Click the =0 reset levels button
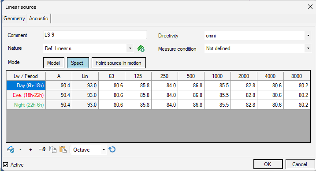Screen dimensions: 316x171 coord(42,149)
